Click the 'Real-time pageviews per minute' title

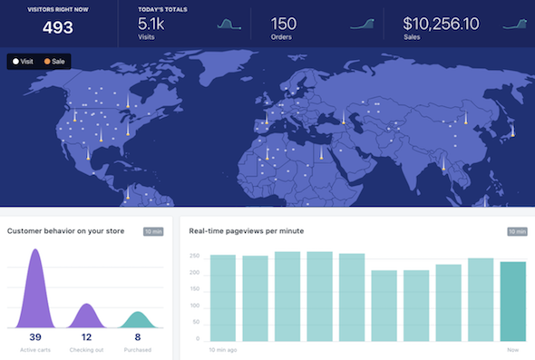[247, 231]
